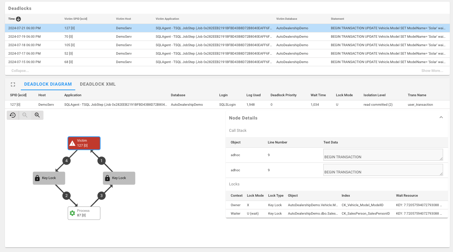Click edge label 3 in the diagram
This screenshot has height=252, width=453.
(x=101, y=195)
